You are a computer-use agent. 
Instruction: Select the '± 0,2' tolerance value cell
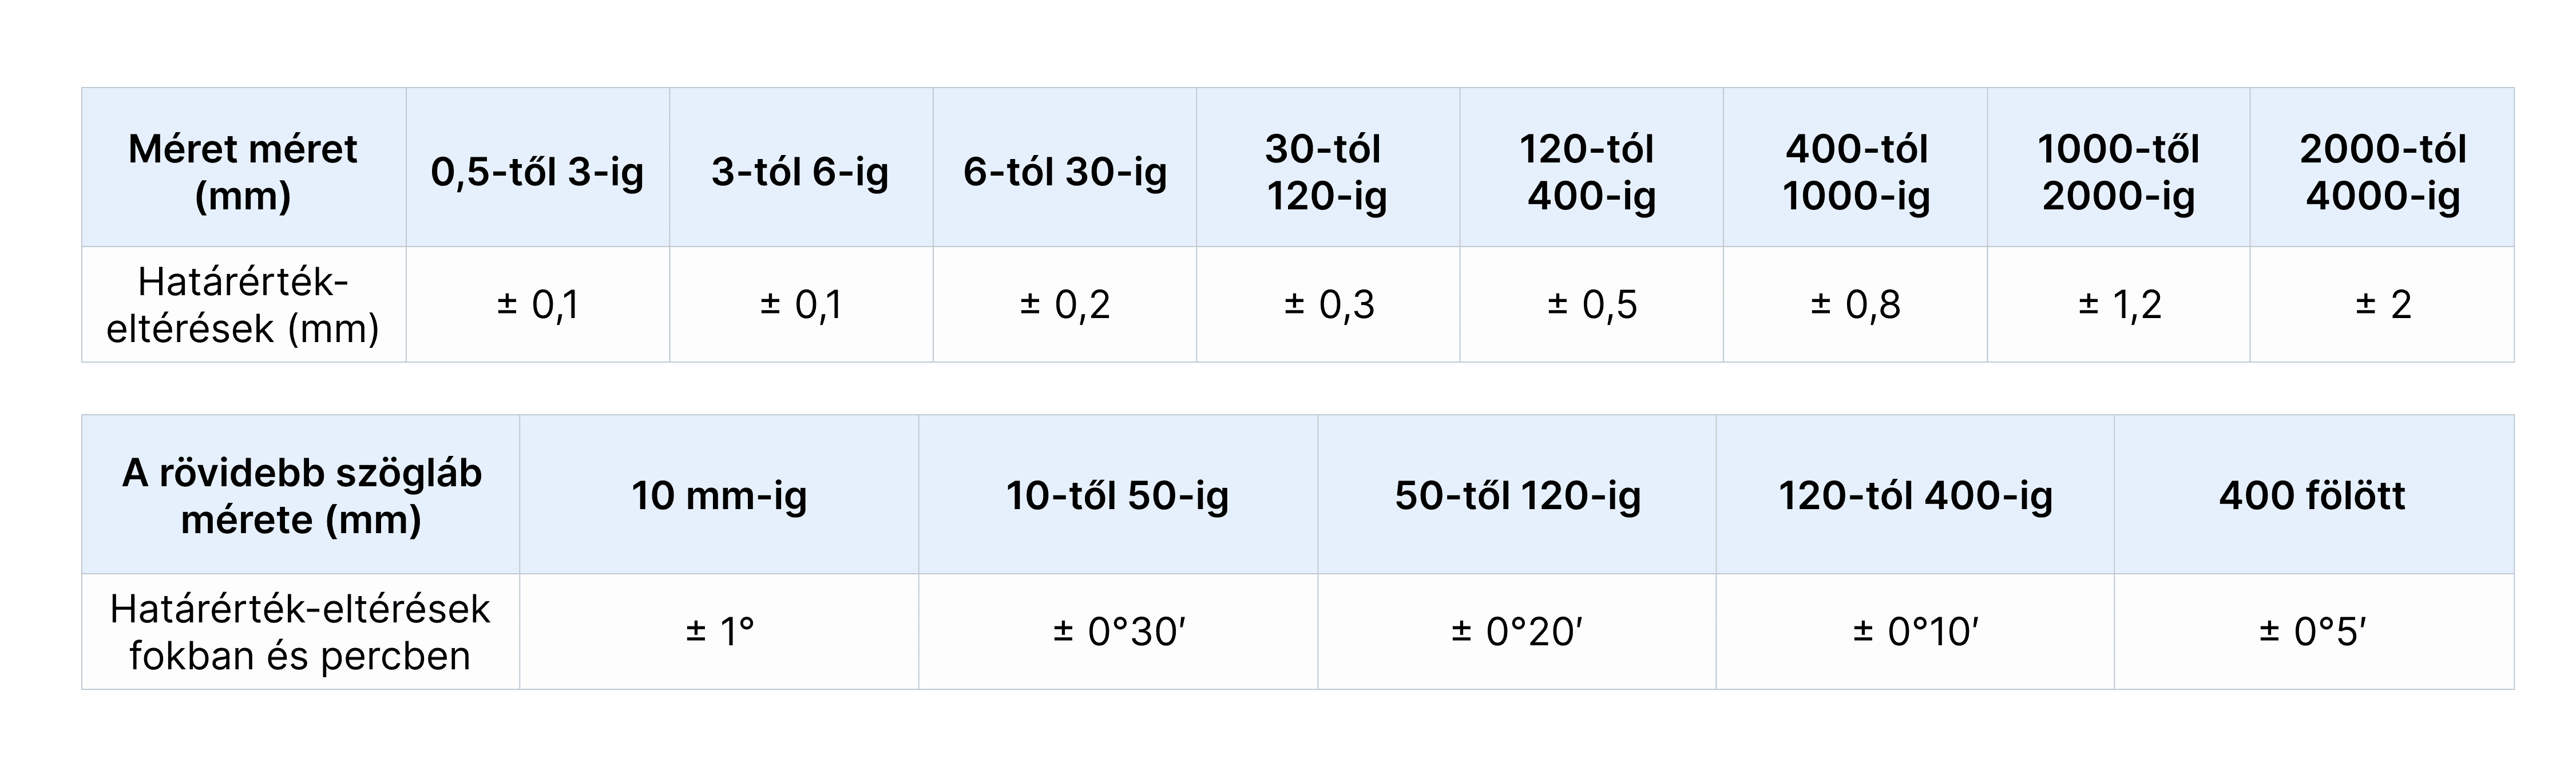click(x=1065, y=304)
